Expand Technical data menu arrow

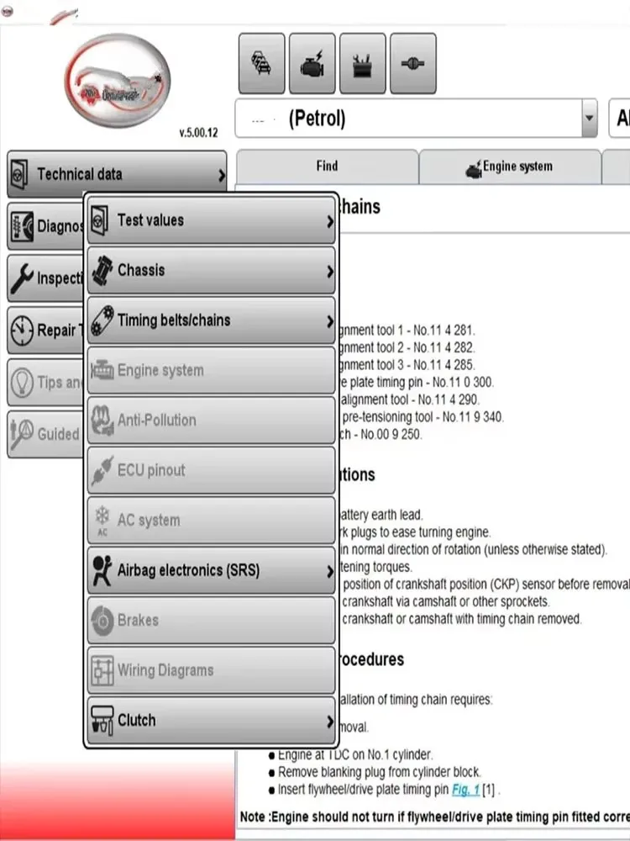221,175
